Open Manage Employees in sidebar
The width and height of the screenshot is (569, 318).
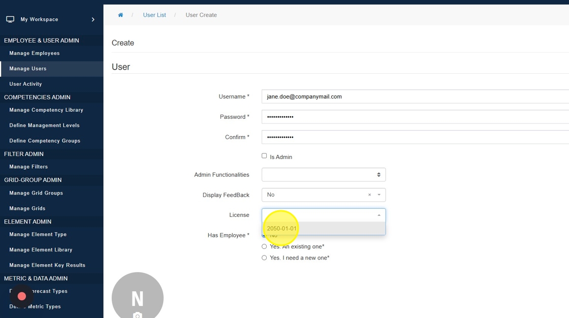tap(35, 53)
